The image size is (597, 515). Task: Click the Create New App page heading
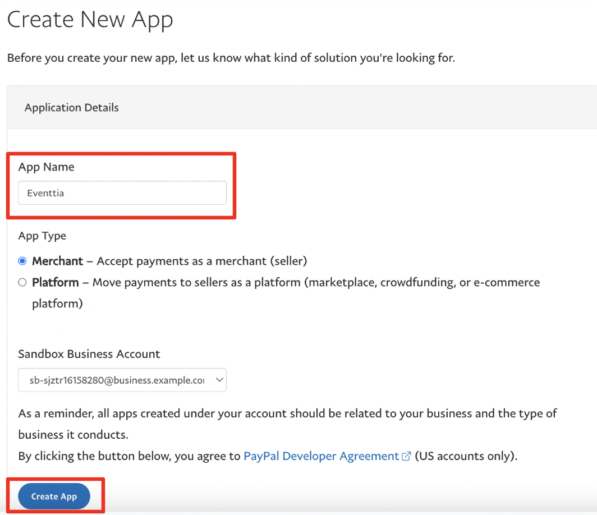90,20
